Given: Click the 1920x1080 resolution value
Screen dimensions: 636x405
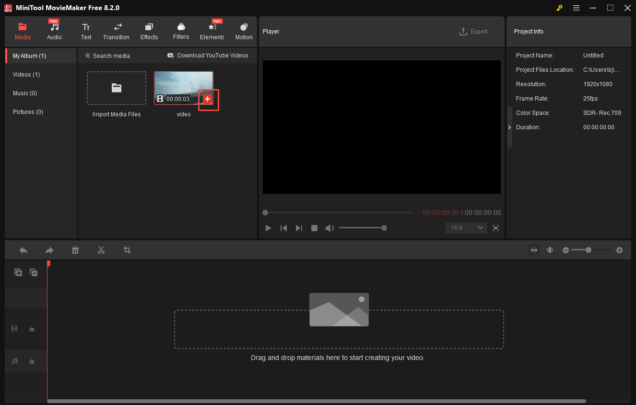Looking at the screenshot, I should click(x=598, y=84).
